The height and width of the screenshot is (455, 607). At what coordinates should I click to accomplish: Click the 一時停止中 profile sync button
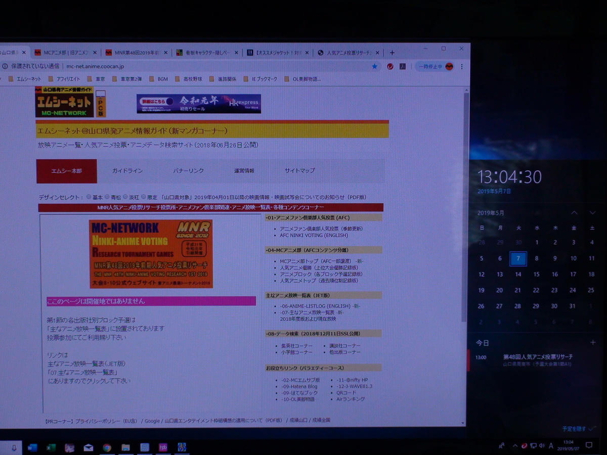point(435,66)
